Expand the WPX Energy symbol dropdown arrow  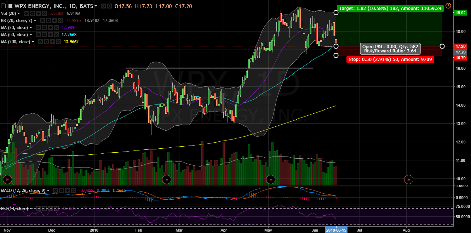click(x=96, y=6)
